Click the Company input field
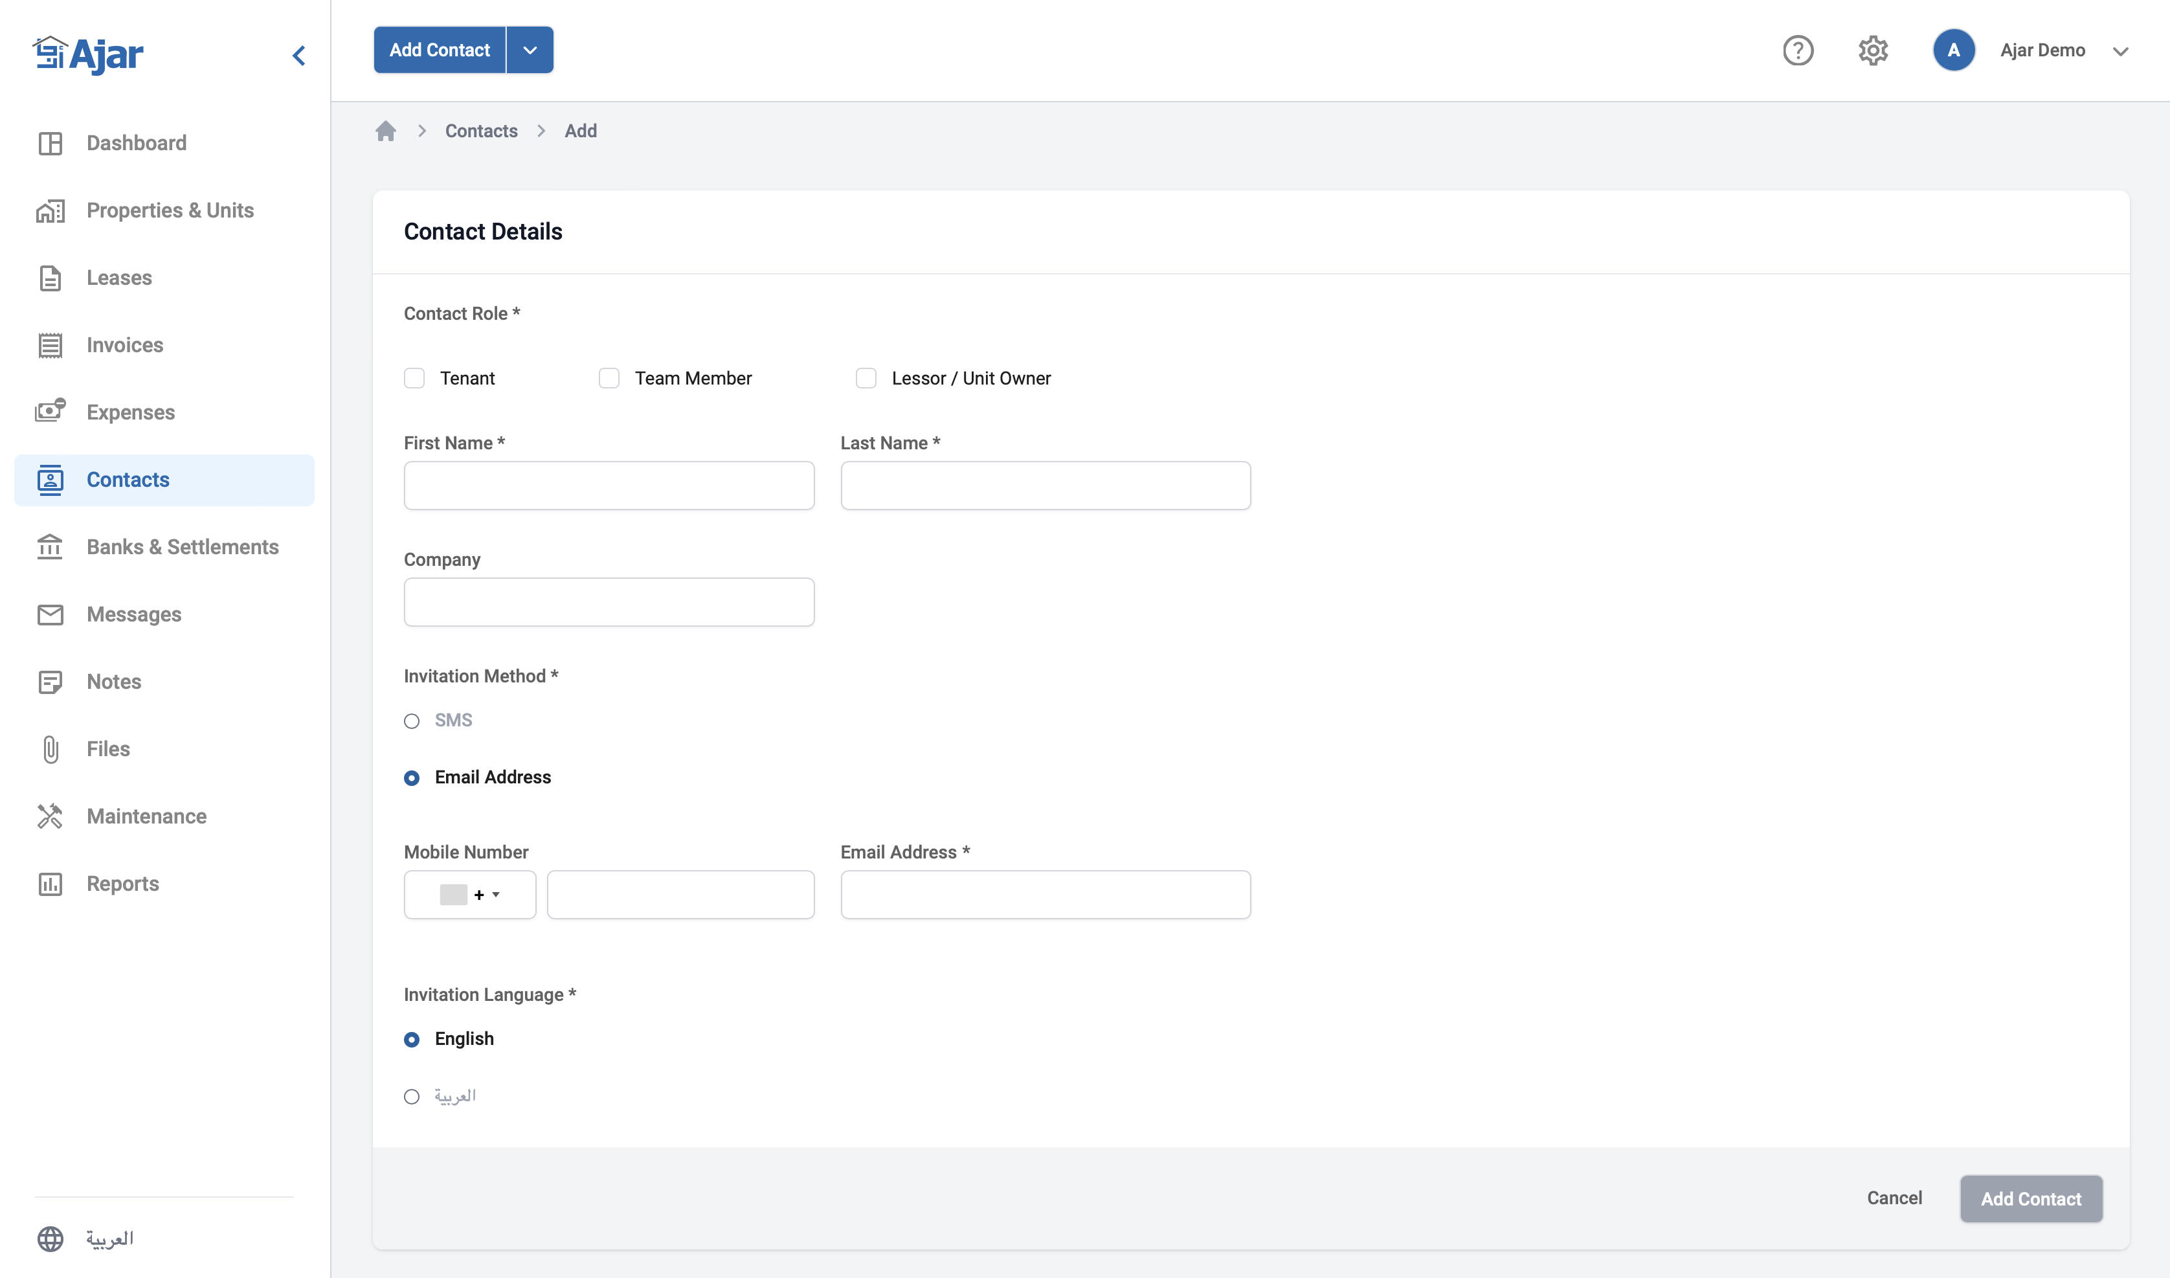Image resolution: width=2170 pixels, height=1278 pixels. (609, 602)
